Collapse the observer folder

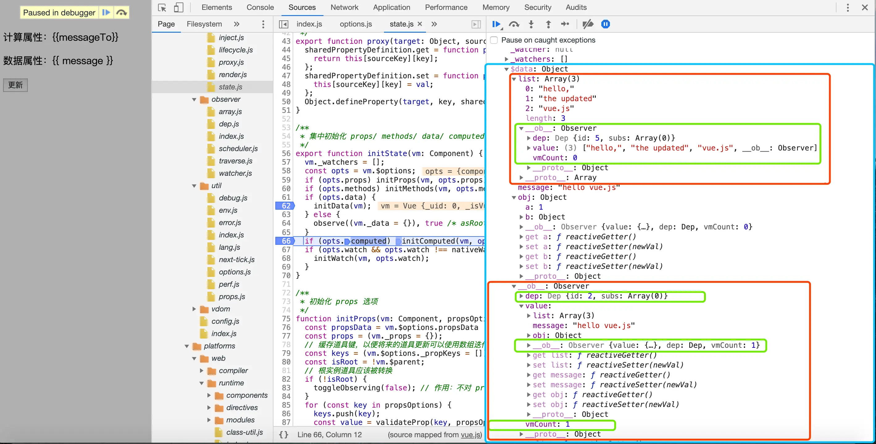click(194, 100)
